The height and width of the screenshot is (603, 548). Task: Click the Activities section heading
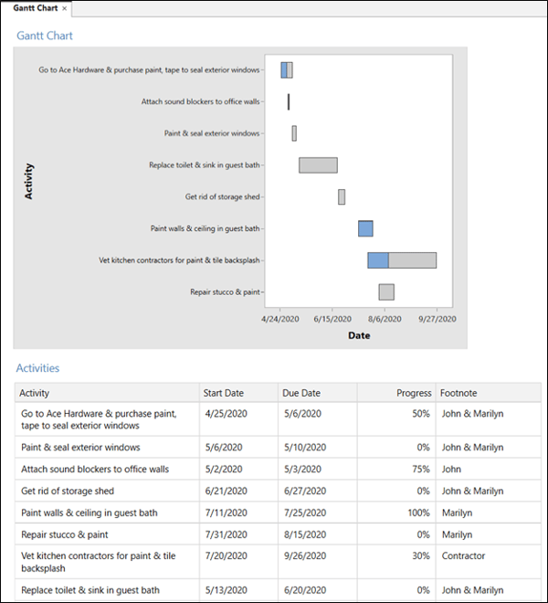point(37,368)
